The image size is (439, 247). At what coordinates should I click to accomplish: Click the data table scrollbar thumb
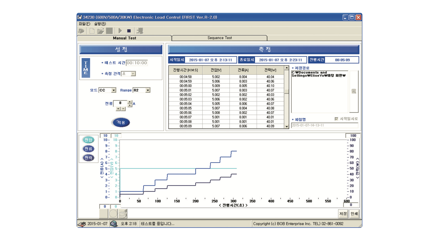(x=287, y=91)
